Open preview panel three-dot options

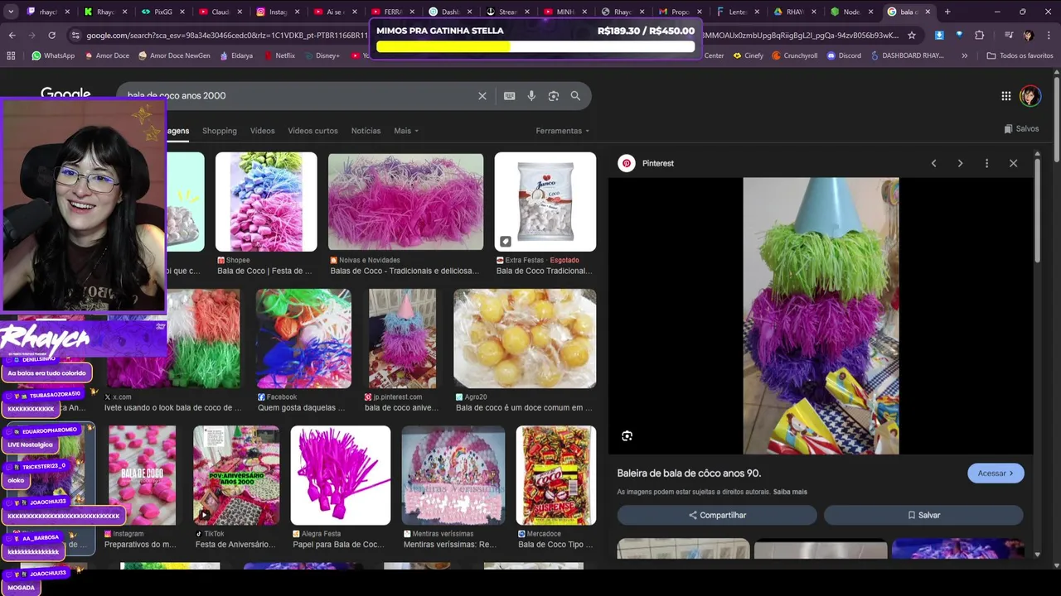986,163
